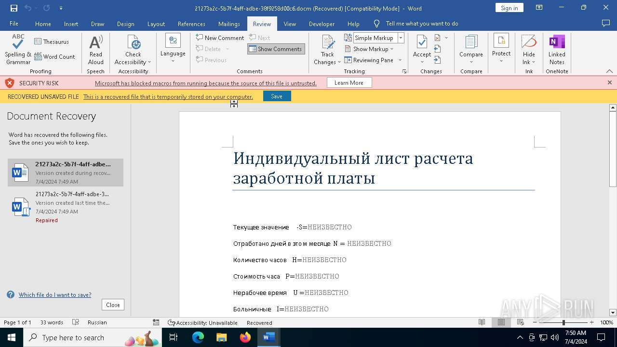
Task: Click the zoom slider
Action: point(563,322)
